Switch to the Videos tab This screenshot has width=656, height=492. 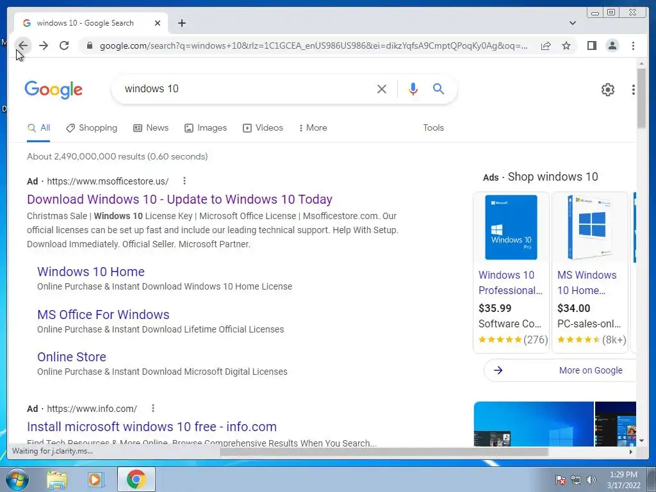point(263,128)
